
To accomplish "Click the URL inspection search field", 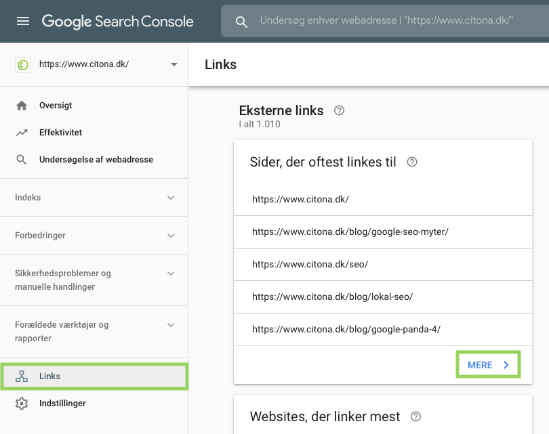I will coord(386,20).
